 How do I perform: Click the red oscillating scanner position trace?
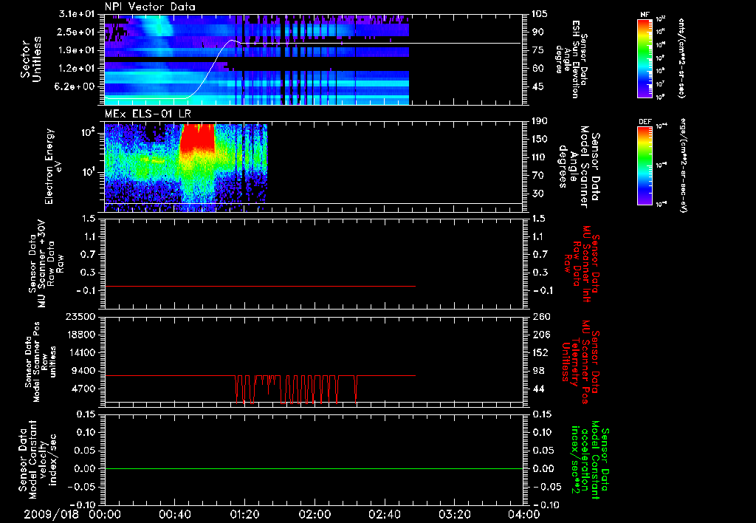[295, 389]
